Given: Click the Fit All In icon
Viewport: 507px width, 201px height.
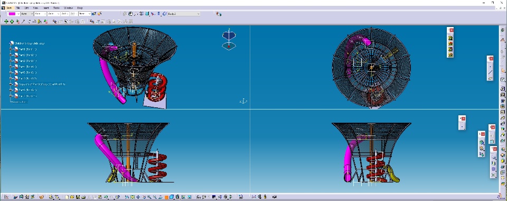Looking at the screenshot, I should point(133,197).
